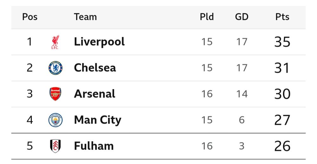Open the Man City team link
Viewport: 317px width, 164px height.
click(98, 120)
